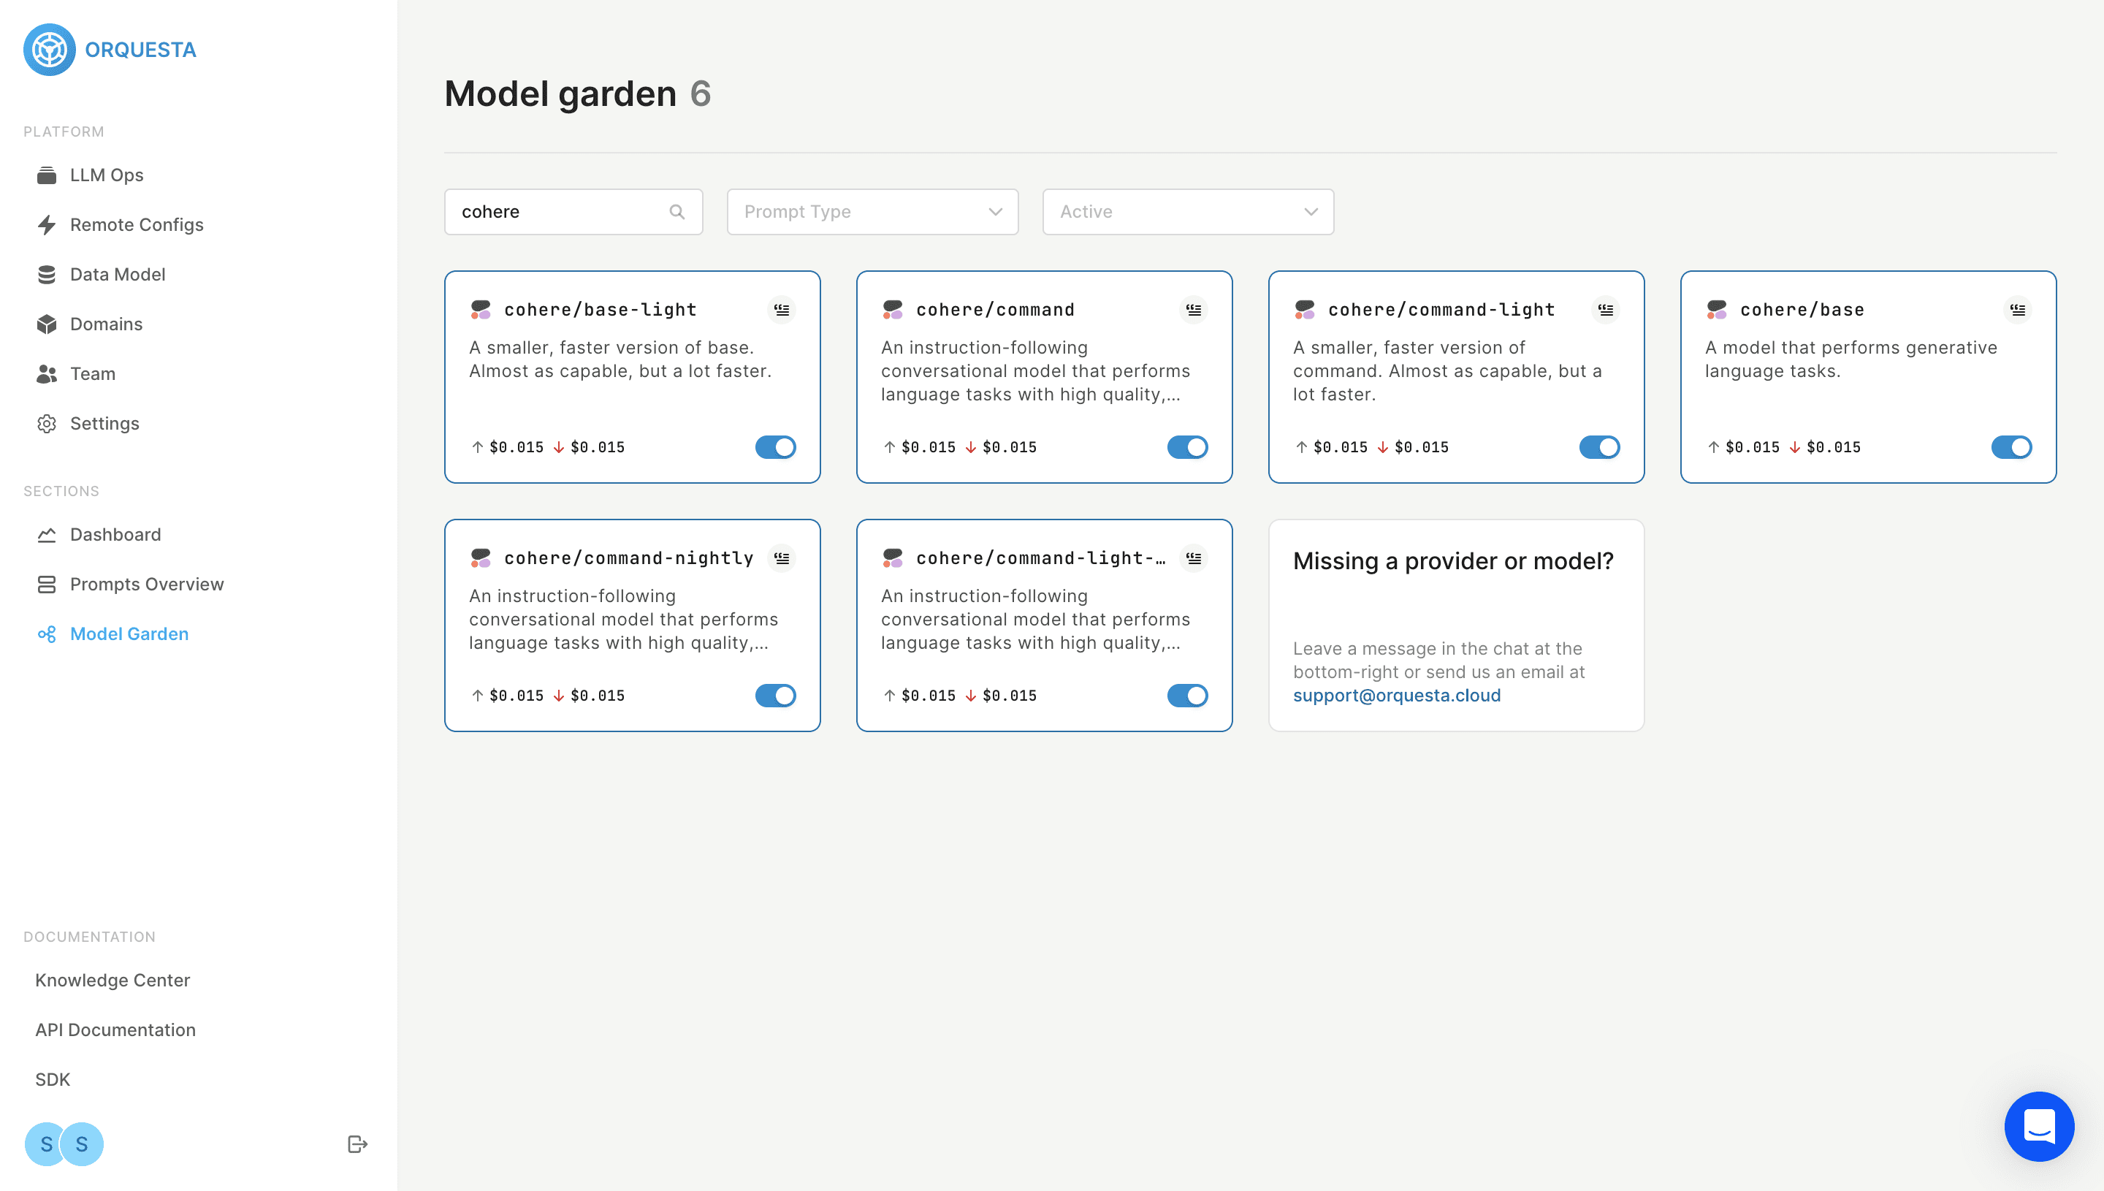Open Prompts Overview section

146,584
